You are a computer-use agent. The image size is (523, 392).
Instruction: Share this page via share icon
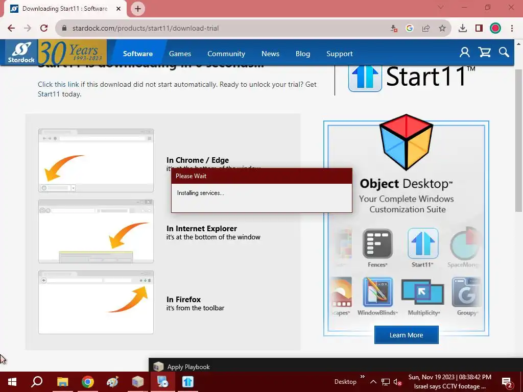coord(426,29)
